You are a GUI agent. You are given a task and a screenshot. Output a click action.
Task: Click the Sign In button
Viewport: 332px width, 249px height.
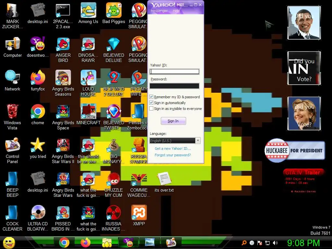173,121
